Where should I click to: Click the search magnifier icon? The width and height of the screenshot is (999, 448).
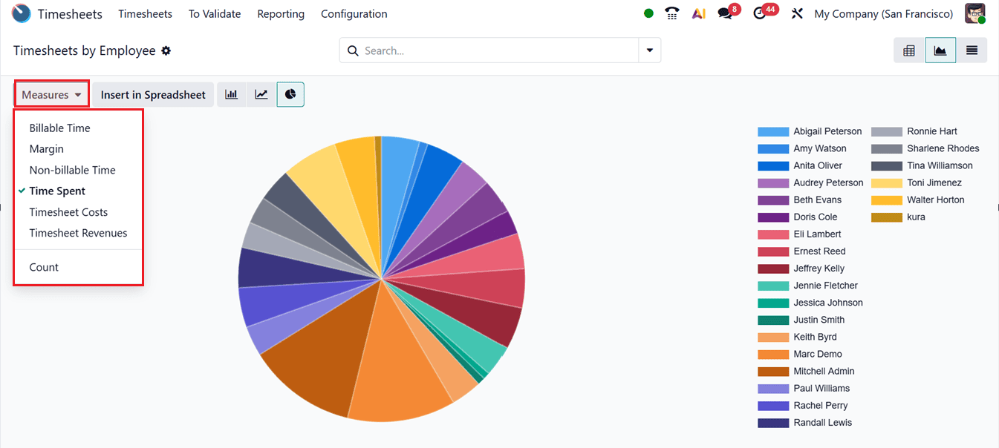(x=353, y=50)
